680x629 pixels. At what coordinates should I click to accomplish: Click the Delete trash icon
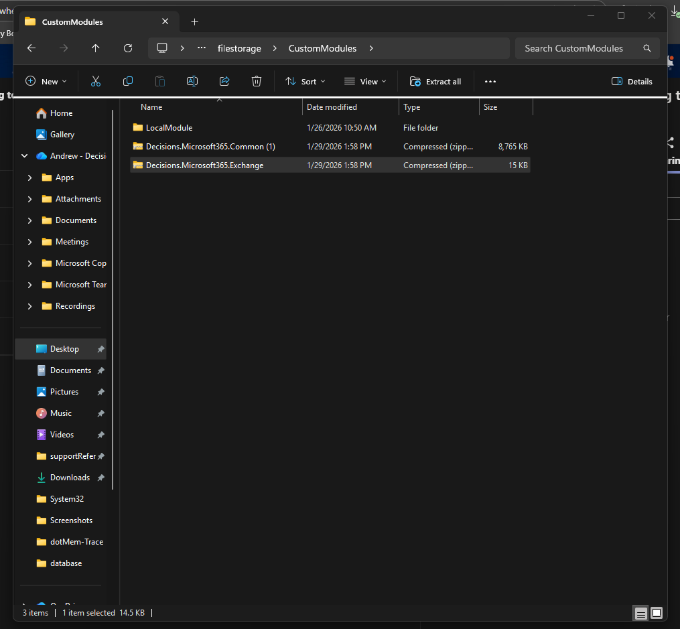click(x=257, y=81)
